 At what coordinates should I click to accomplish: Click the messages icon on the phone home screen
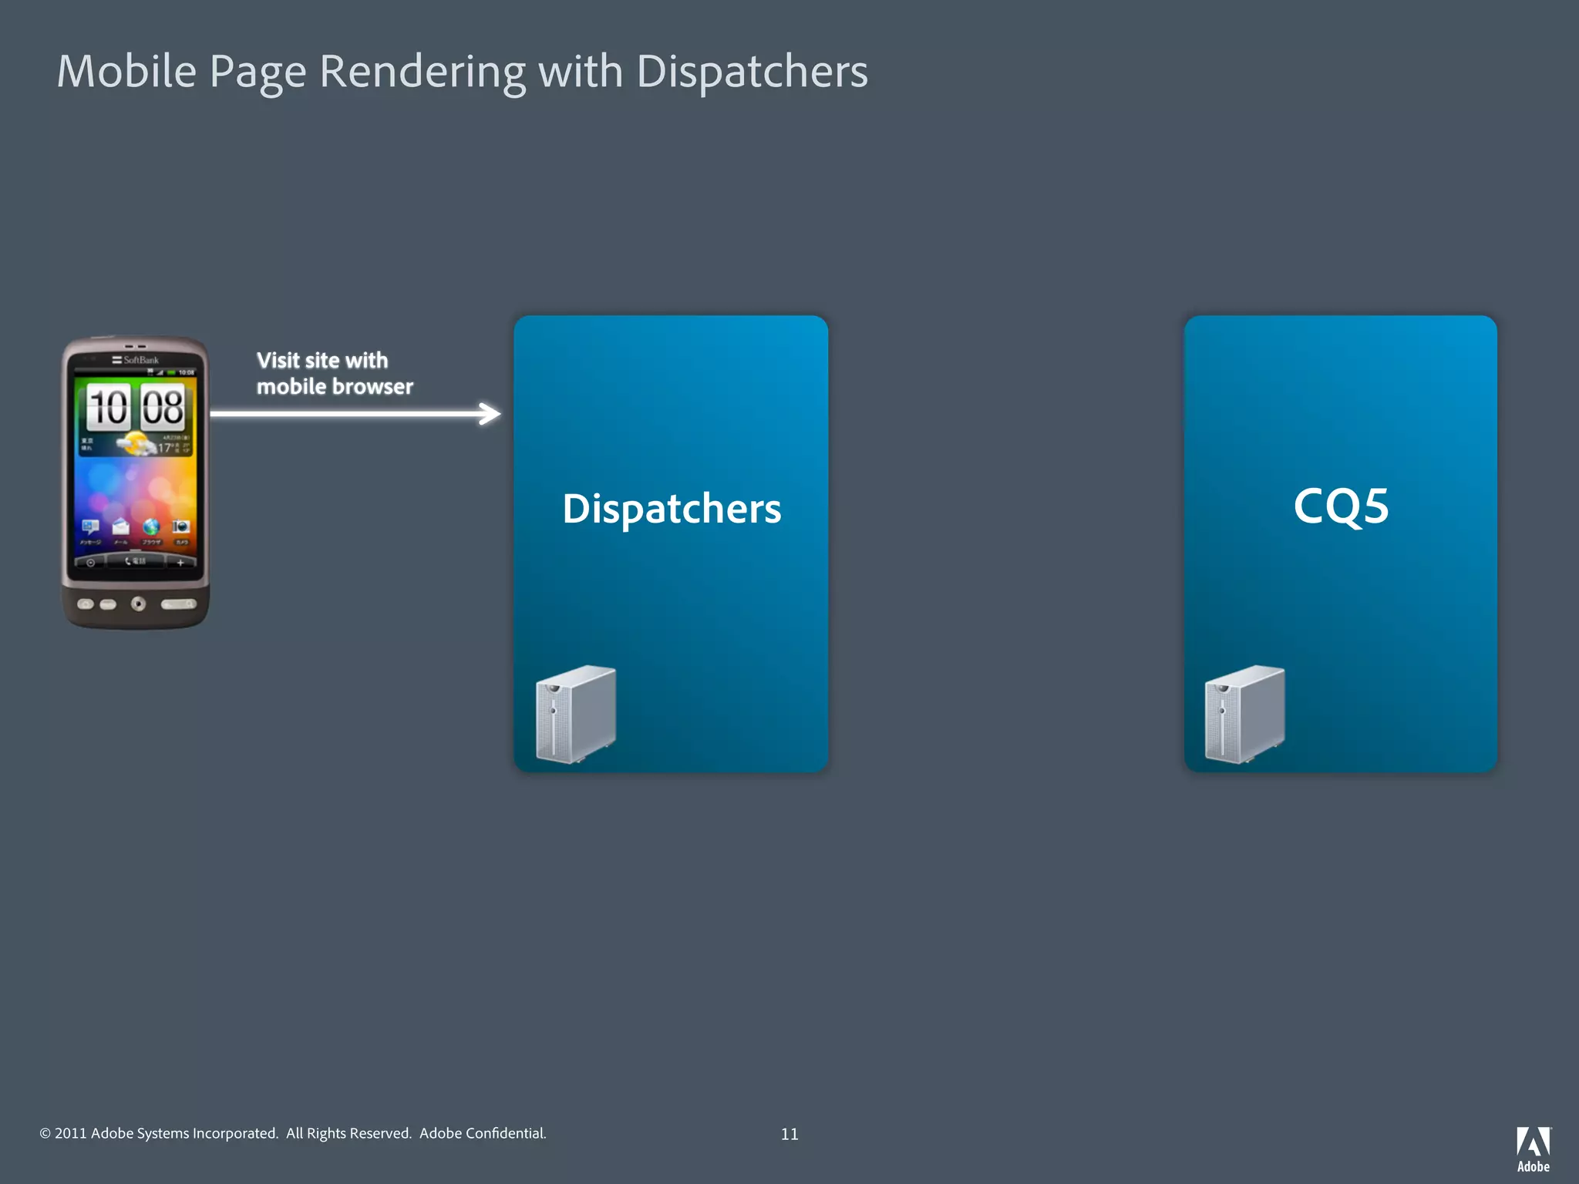point(91,527)
